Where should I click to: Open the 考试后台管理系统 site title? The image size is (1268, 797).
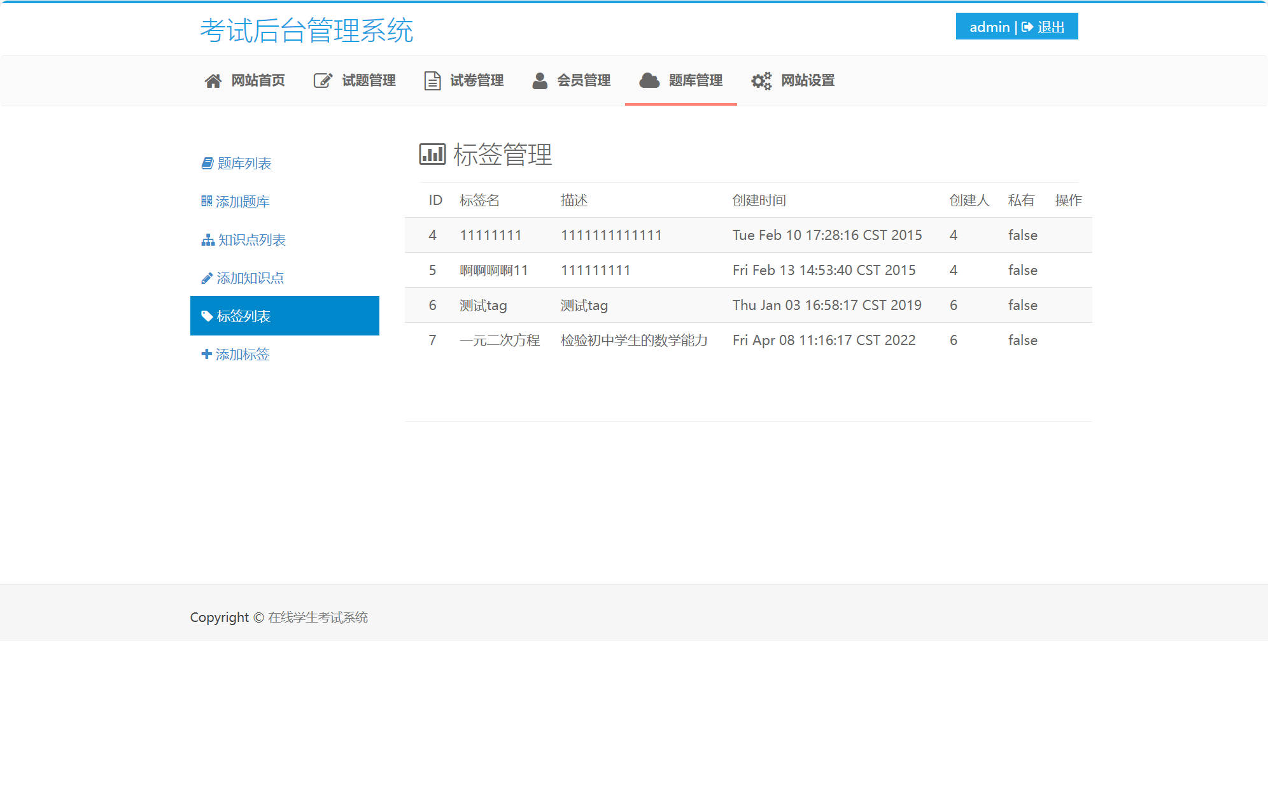tap(307, 29)
